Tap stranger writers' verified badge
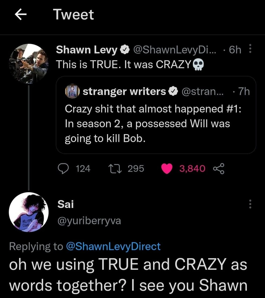The width and height of the screenshot is (265, 298). [172, 92]
